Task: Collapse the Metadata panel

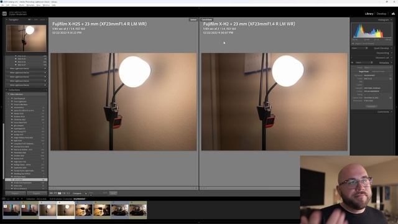Action: click(391, 62)
